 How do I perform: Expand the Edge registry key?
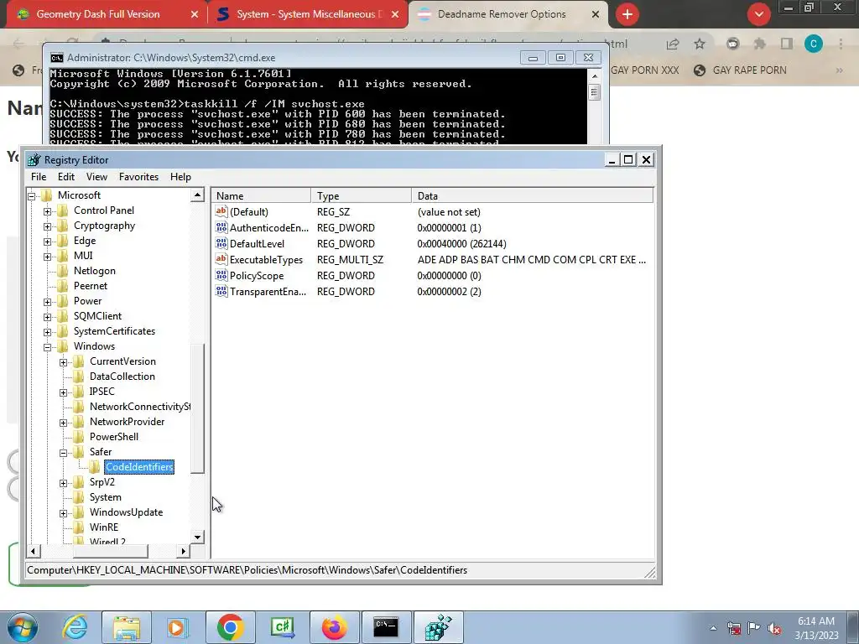coord(47,241)
